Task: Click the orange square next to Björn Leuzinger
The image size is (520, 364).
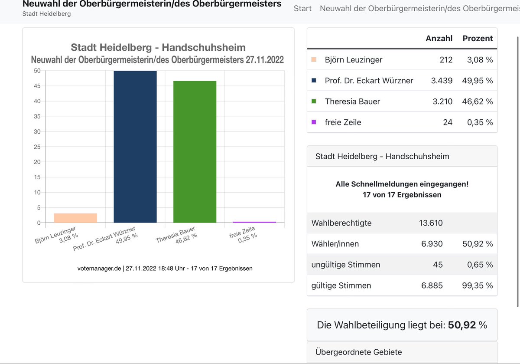Action: click(x=315, y=60)
